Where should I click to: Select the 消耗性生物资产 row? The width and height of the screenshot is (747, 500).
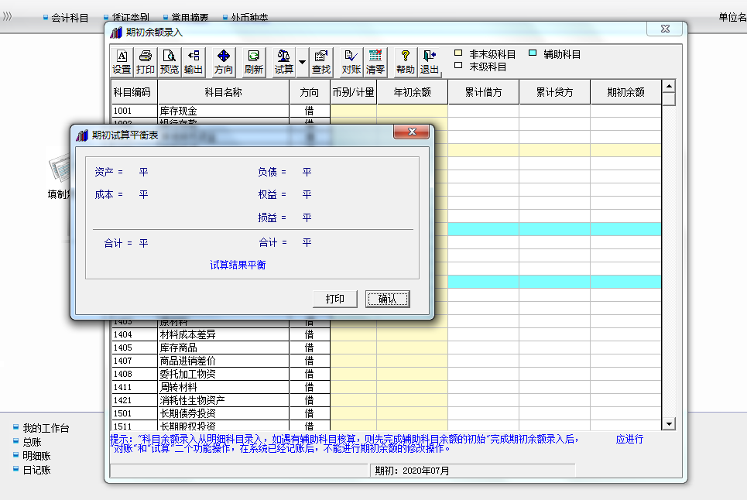tap(386, 400)
